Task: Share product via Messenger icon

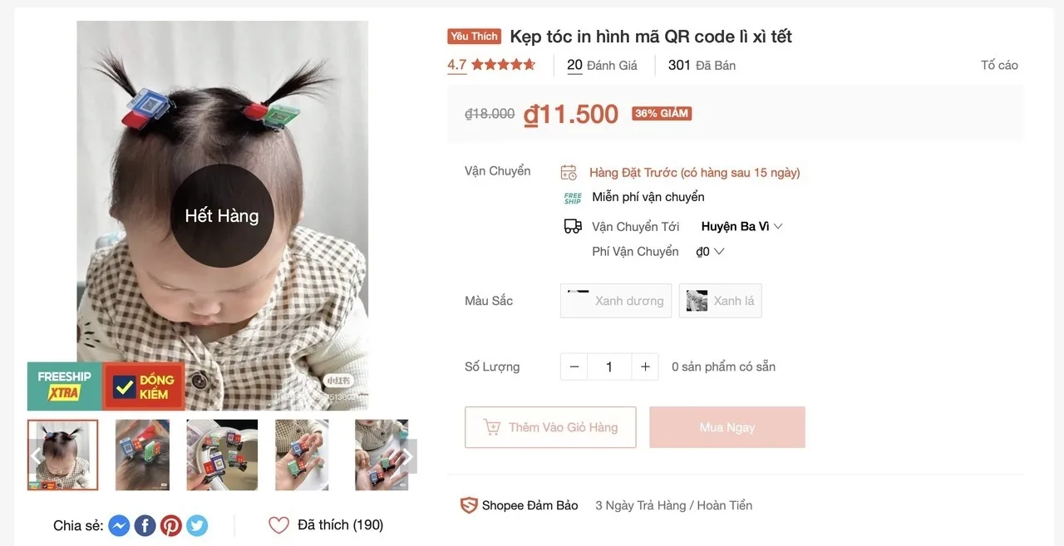Action: click(x=119, y=525)
